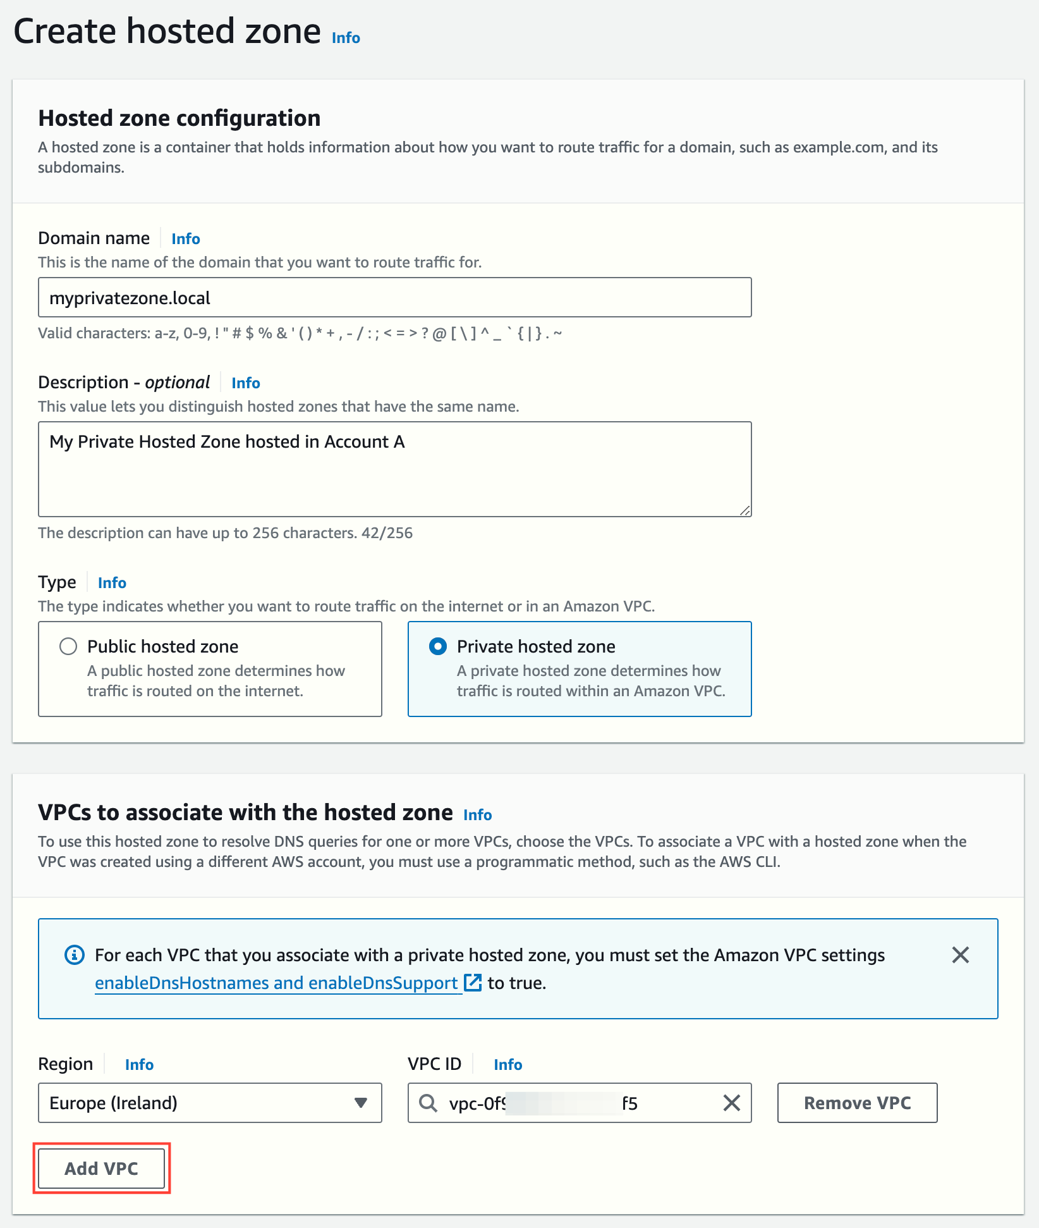Click the resize handle on the description box
The image size is (1039, 1228).
(746, 510)
